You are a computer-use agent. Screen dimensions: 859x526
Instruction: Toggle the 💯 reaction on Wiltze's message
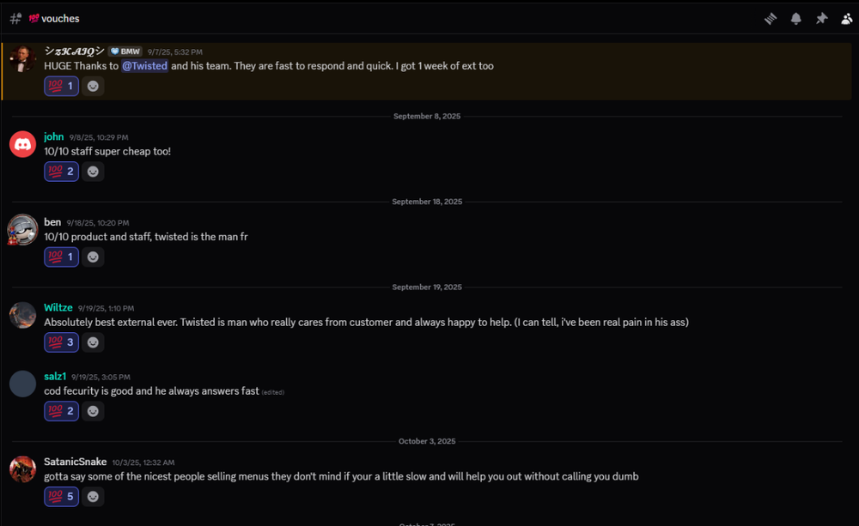(x=61, y=342)
